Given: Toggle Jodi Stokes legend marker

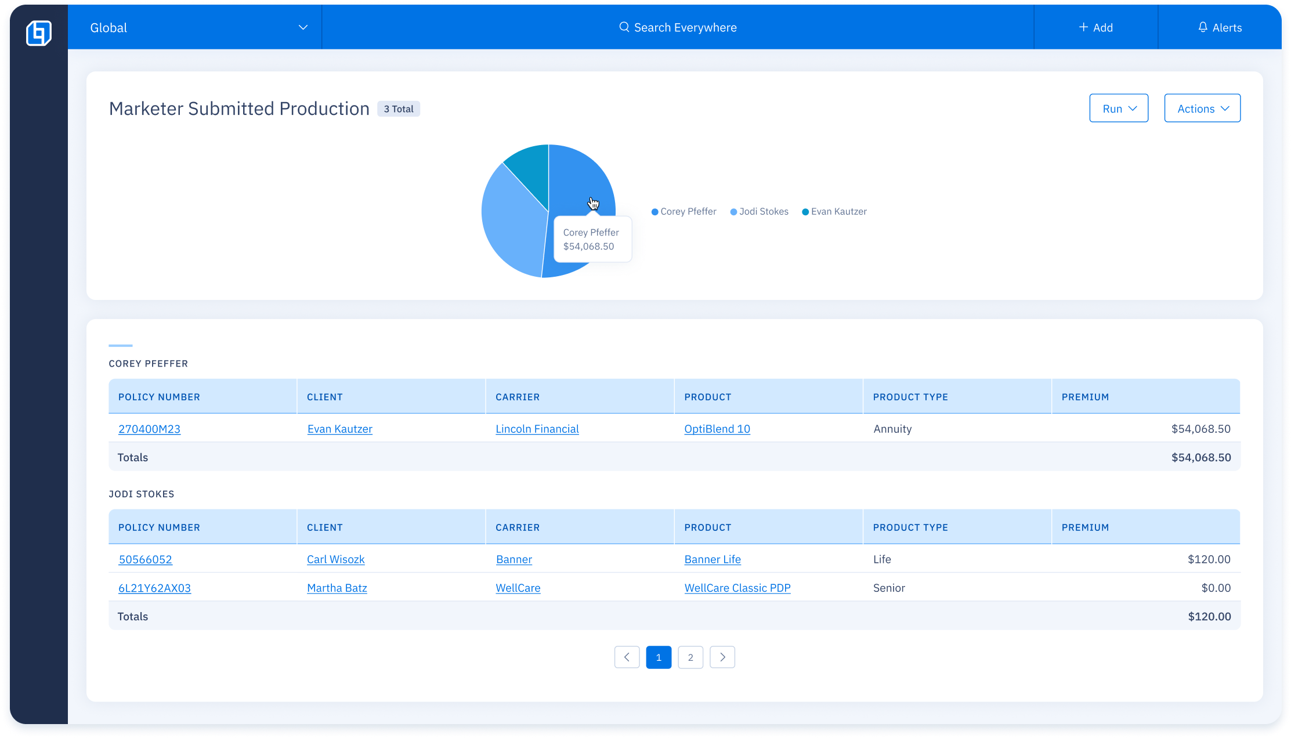Looking at the screenshot, I should [x=733, y=212].
